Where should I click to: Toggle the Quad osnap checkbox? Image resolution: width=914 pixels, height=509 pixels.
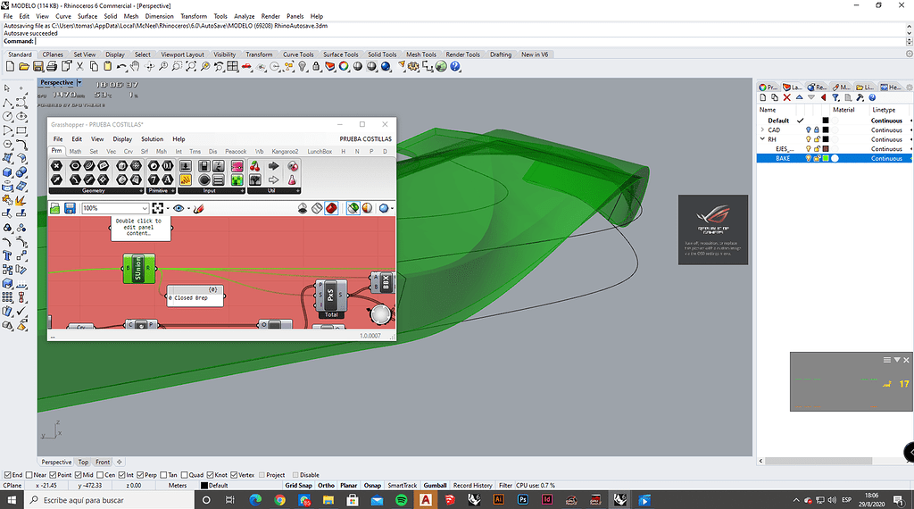point(186,475)
